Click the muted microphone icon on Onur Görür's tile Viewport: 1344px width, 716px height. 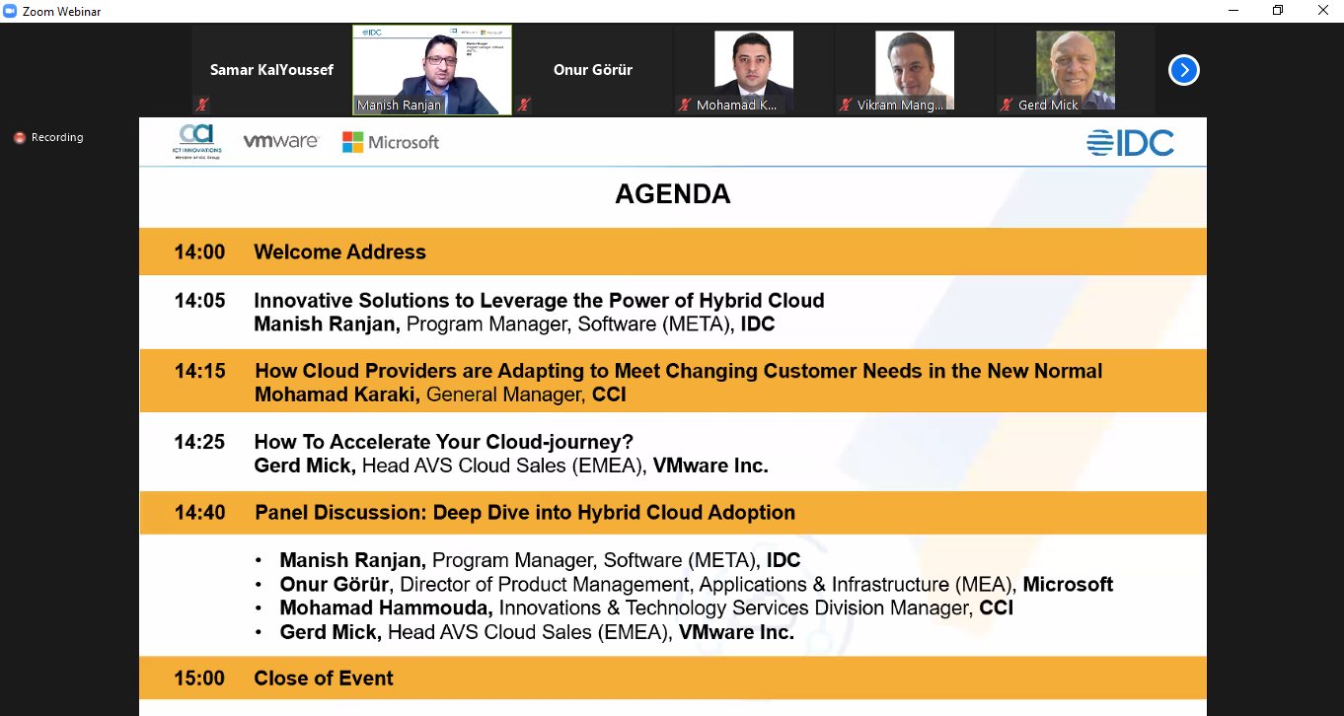coord(525,105)
